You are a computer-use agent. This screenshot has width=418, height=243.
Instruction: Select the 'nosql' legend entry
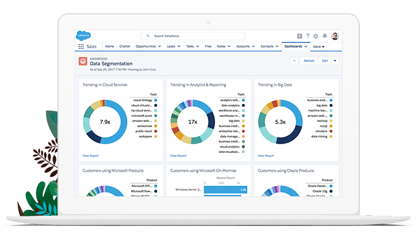click(x=326, y=126)
